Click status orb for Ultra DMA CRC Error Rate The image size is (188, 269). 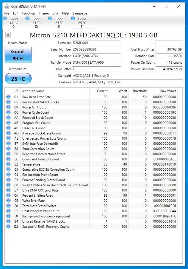[x=8, y=190]
